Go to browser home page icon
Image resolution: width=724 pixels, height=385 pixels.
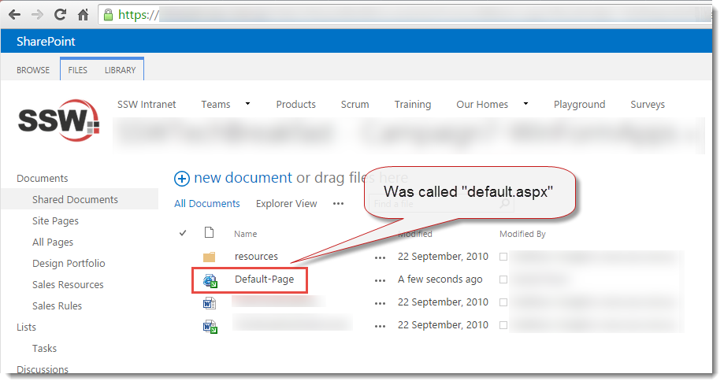(x=83, y=14)
